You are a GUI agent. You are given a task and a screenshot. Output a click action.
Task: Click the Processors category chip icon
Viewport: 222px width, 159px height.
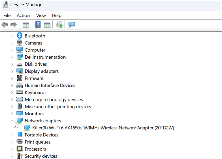(x=19, y=149)
